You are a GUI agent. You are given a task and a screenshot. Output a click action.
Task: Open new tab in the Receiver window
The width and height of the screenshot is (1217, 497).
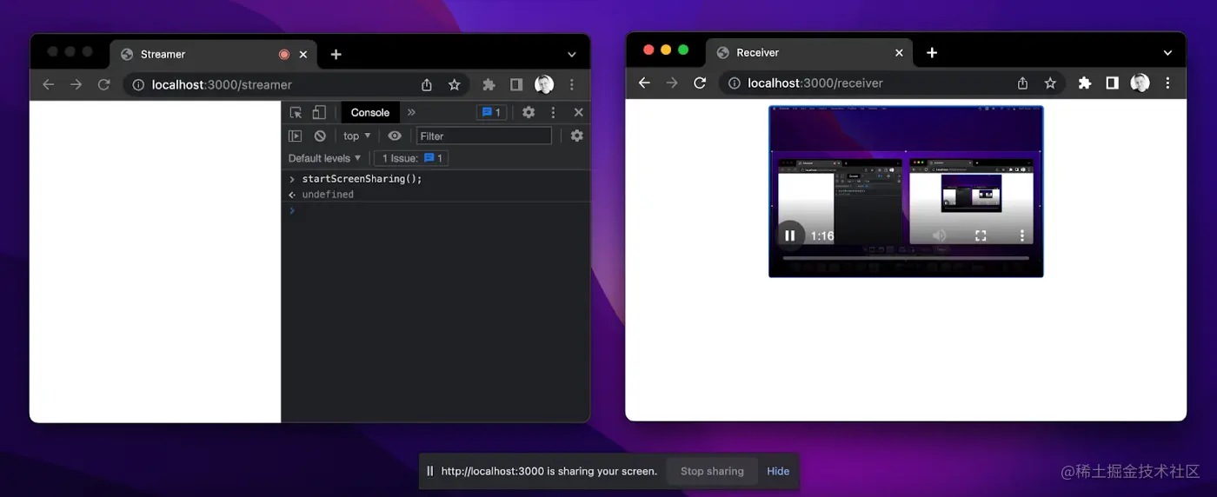click(x=932, y=52)
